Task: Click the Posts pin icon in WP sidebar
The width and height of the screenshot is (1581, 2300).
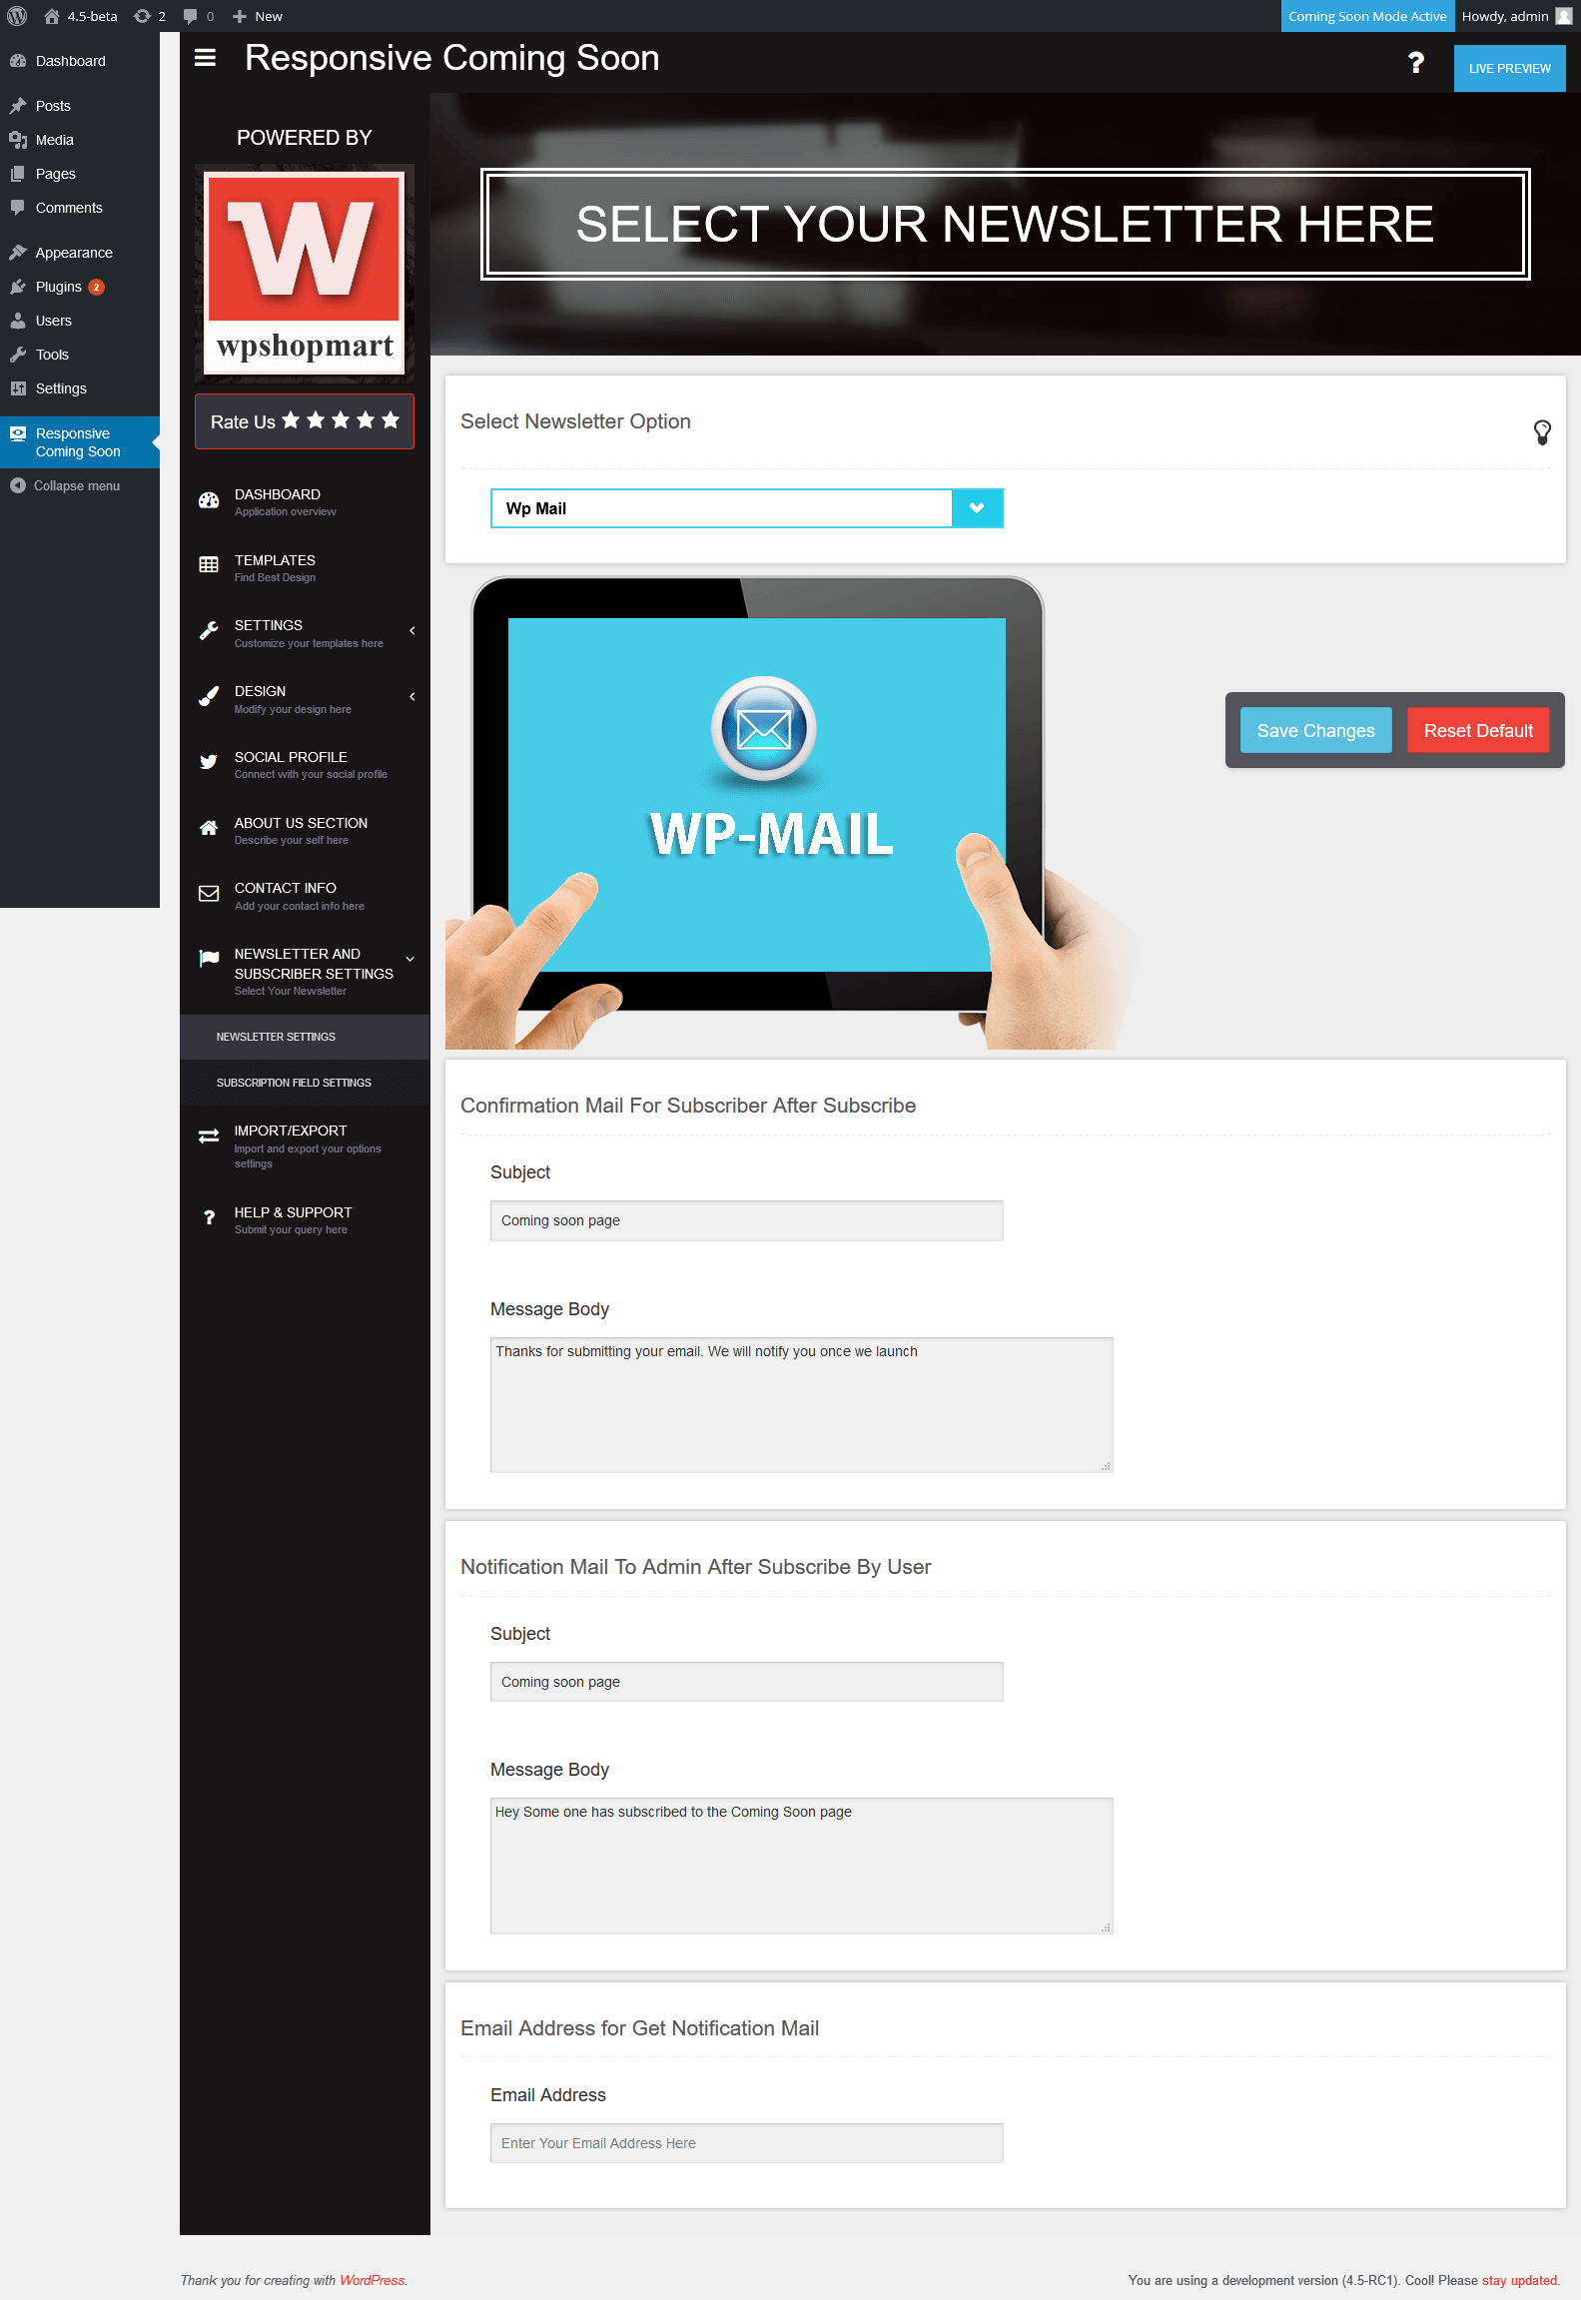Action: coord(18,106)
